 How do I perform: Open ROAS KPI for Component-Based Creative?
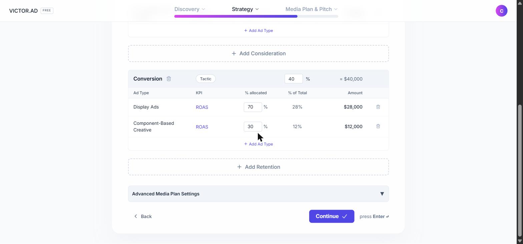pyautogui.click(x=202, y=127)
